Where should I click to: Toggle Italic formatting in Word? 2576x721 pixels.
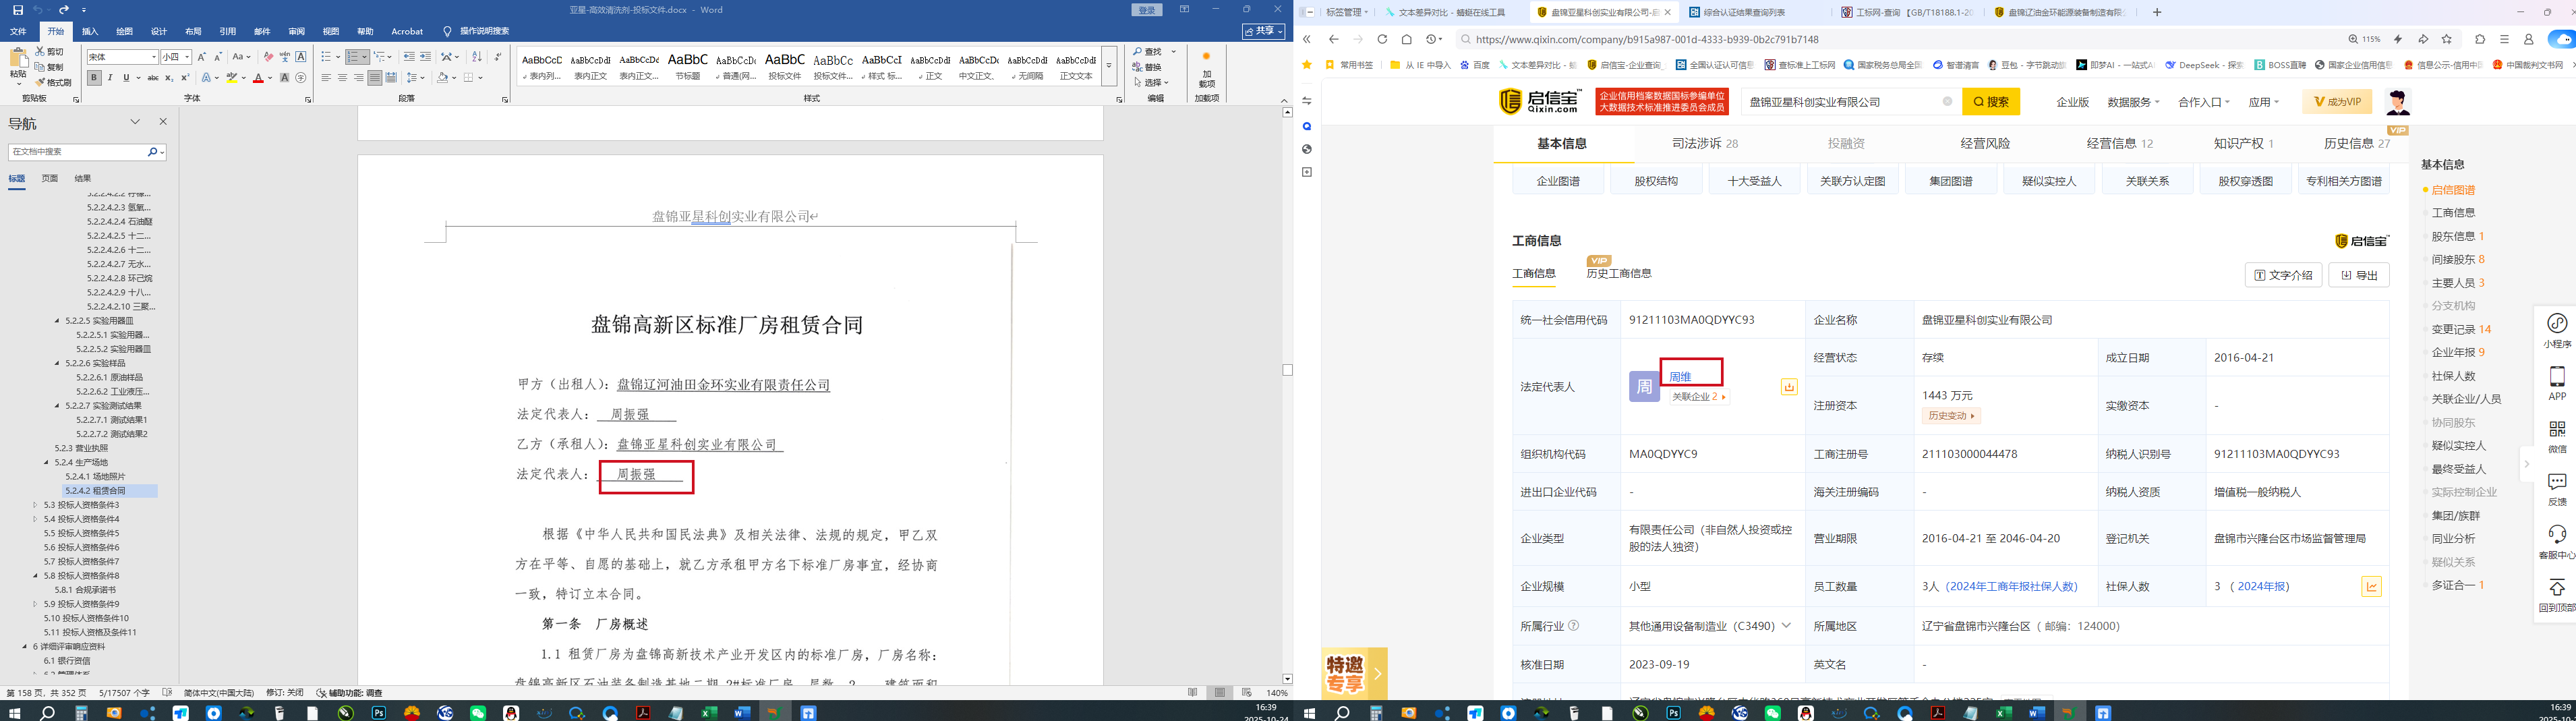coord(110,78)
